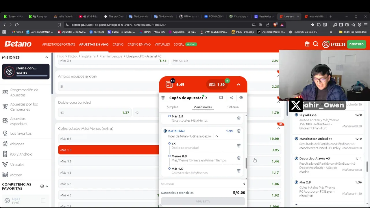
Task: Share the bet slip
Action: click(232, 98)
